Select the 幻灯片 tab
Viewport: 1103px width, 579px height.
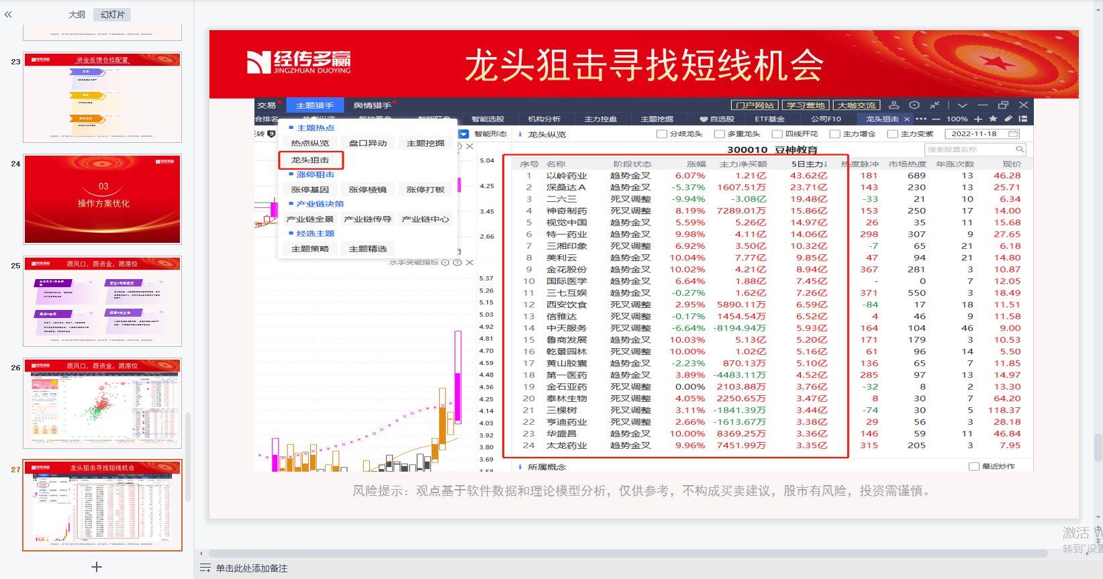(113, 14)
